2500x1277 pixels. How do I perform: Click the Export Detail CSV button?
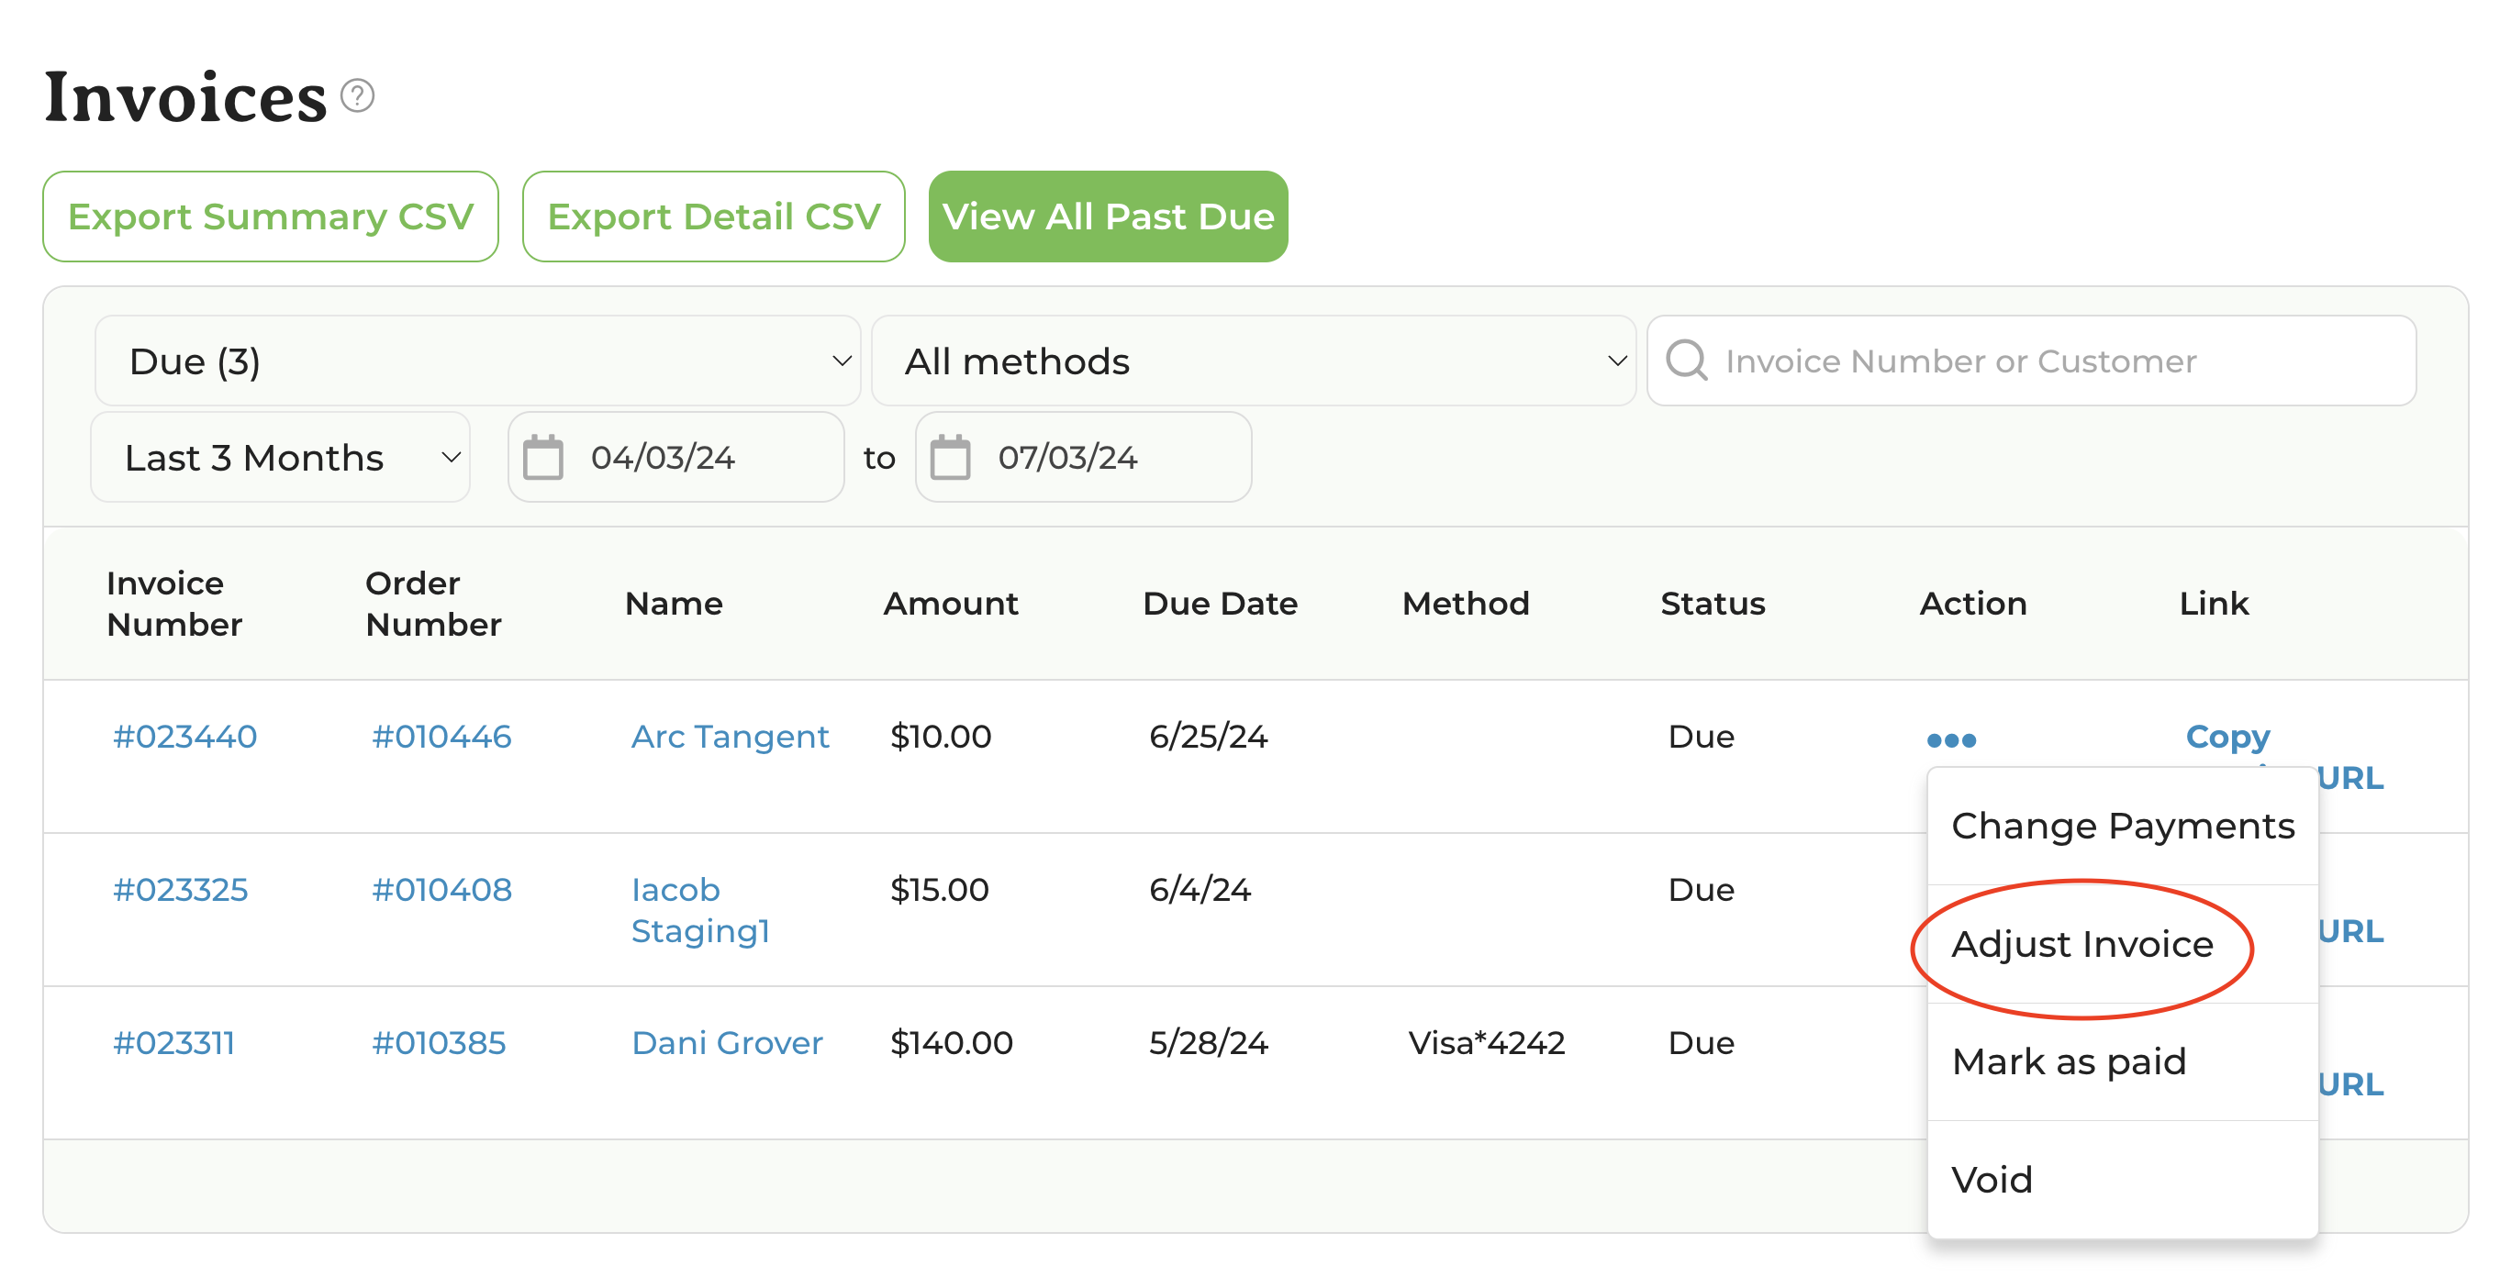click(713, 217)
